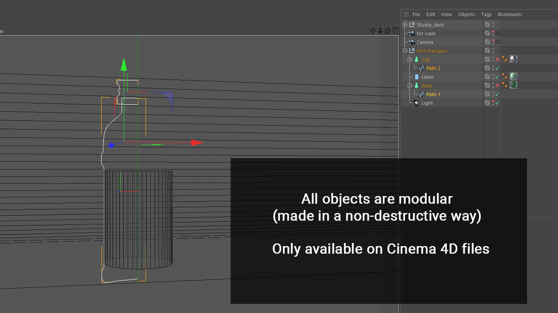
Task: Click the spline icon beside Path 2
Action: pyautogui.click(x=422, y=68)
